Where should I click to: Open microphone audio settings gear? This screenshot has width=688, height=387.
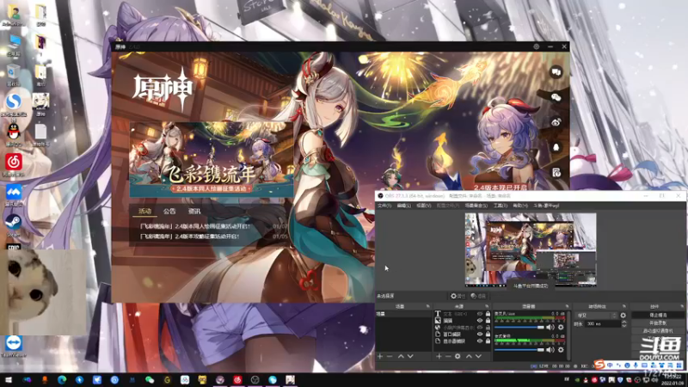point(561,328)
